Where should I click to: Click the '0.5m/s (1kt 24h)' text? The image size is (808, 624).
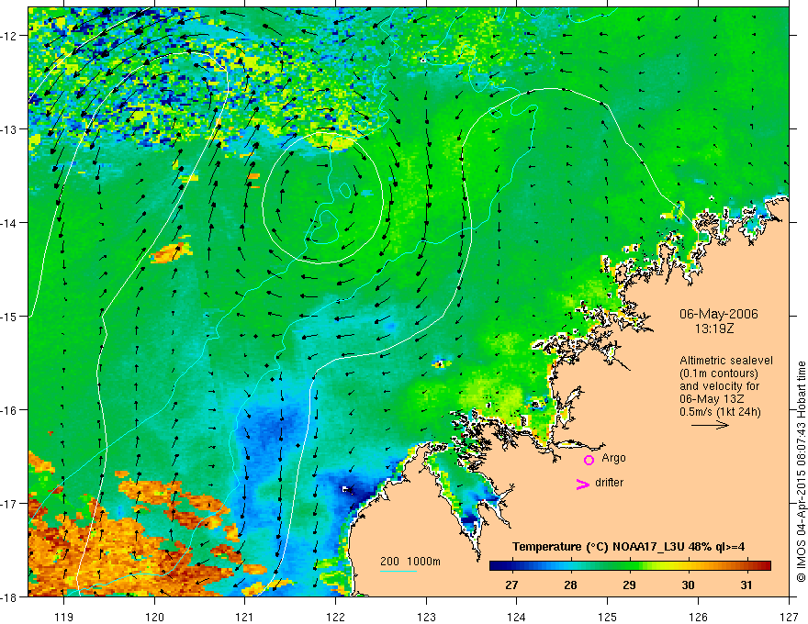pyautogui.click(x=720, y=412)
